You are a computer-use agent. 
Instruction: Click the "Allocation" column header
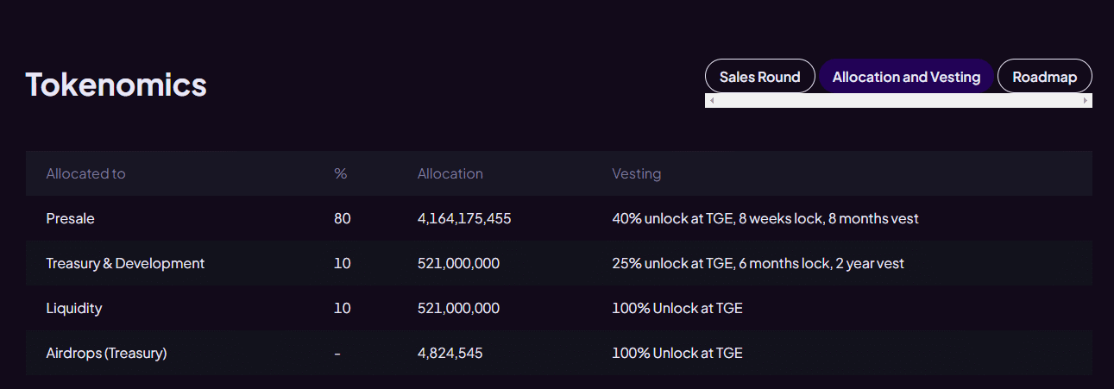(450, 173)
